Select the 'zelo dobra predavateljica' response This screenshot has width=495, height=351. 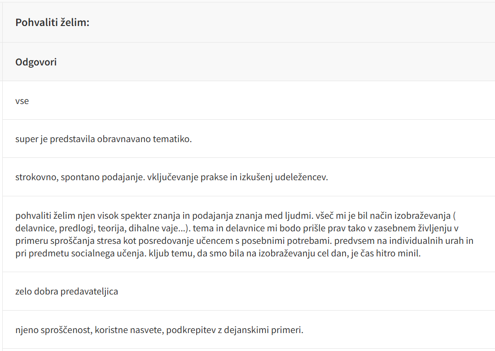(66, 291)
